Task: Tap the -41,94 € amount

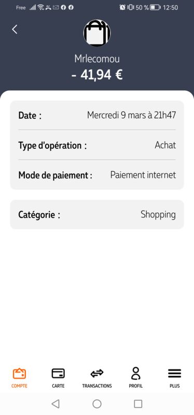Action: coord(97,75)
